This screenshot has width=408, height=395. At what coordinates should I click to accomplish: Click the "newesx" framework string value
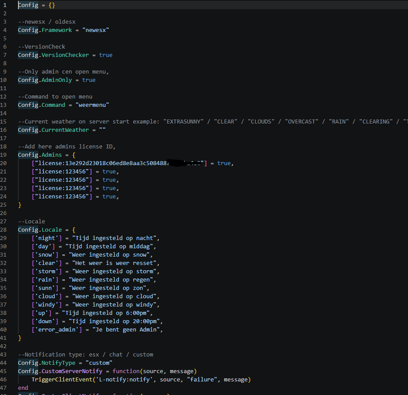pyautogui.click(x=96, y=30)
